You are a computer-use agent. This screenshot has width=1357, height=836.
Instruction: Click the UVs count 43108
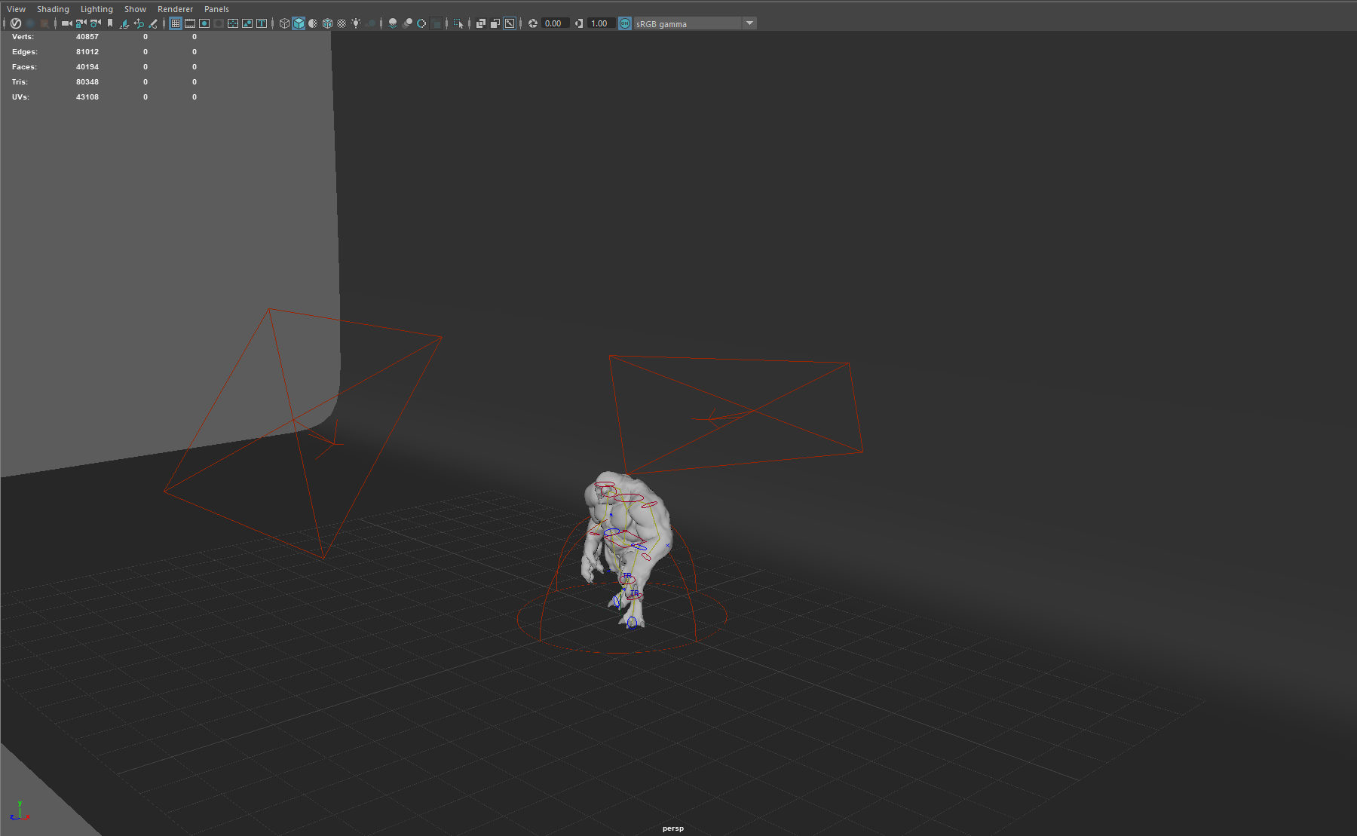click(x=87, y=96)
